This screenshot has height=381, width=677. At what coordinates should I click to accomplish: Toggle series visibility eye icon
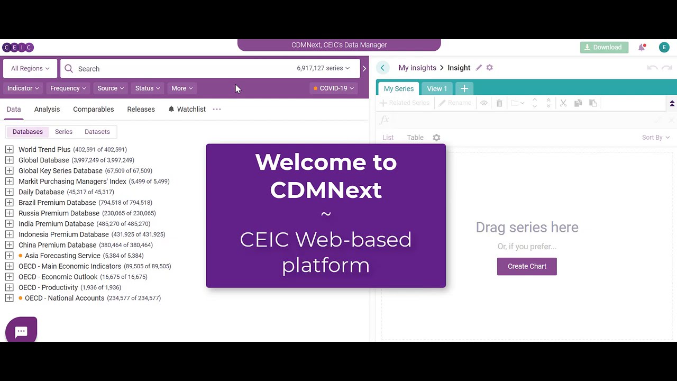(x=484, y=103)
